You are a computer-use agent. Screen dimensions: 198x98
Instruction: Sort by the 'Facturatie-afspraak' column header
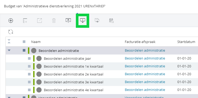(140, 42)
